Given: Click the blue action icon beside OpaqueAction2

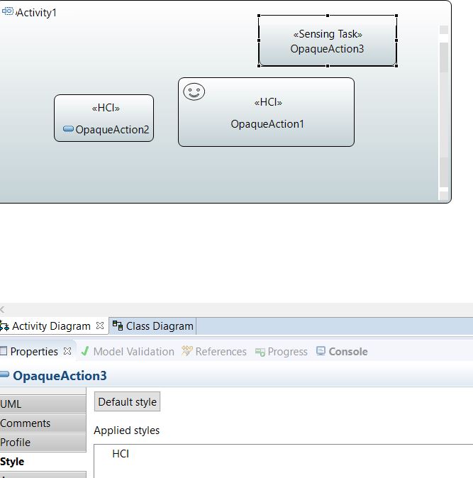Looking at the screenshot, I should tap(68, 129).
